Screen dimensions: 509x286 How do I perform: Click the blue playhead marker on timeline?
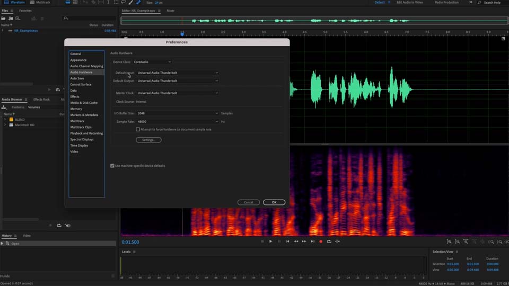tap(182, 34)
